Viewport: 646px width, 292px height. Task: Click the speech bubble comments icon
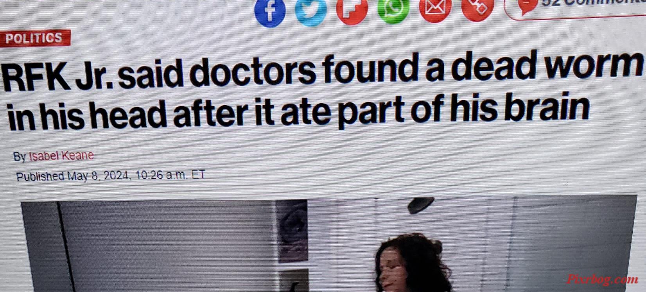click(528, 6)
